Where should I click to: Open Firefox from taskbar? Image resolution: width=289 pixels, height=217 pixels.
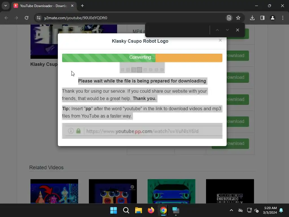[151, 210]
